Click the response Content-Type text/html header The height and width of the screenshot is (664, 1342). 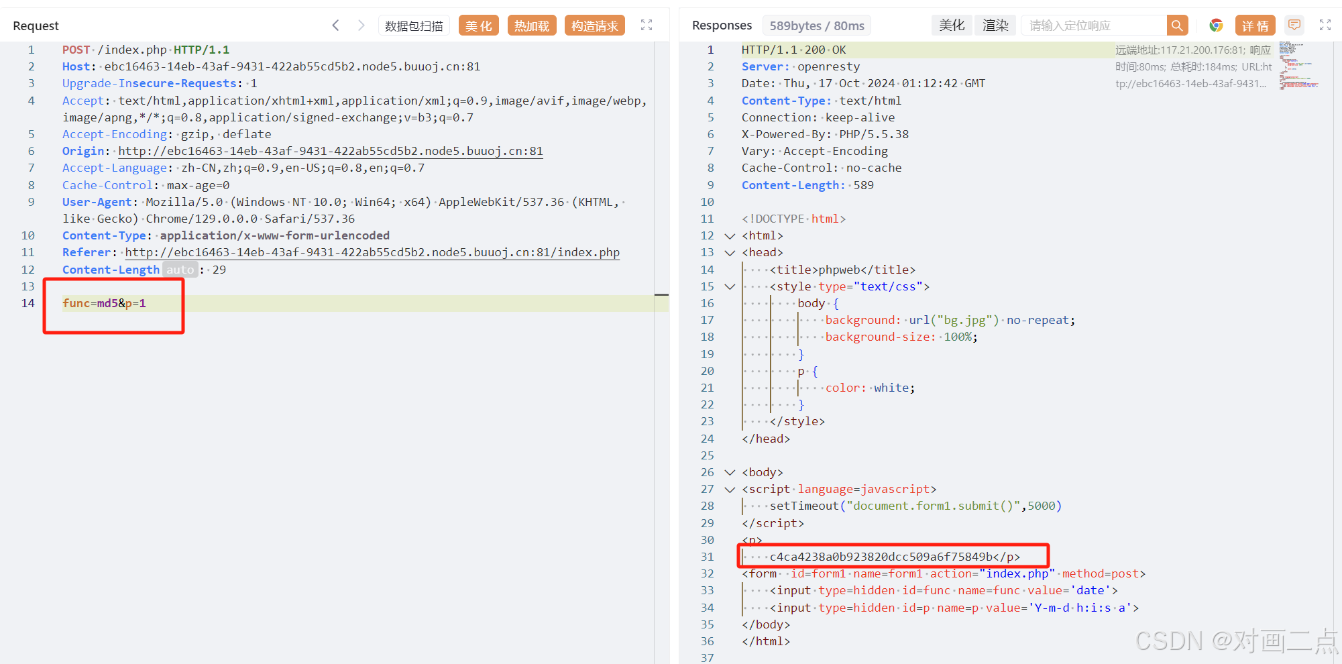[822, 101]
